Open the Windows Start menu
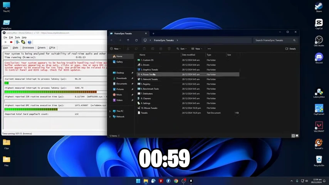 [x=138, y=181]
